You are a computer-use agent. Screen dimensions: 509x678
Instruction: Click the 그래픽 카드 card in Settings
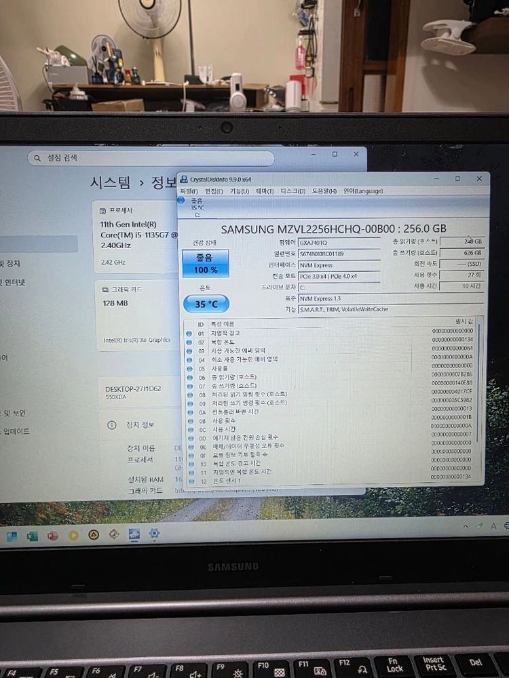[x=138, y=315]
